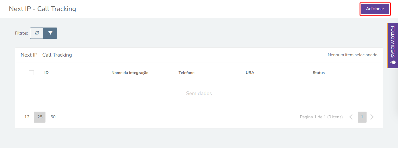Go to next page arrow
The width and height of the screenshot is (398, 148).
[372, 117]
